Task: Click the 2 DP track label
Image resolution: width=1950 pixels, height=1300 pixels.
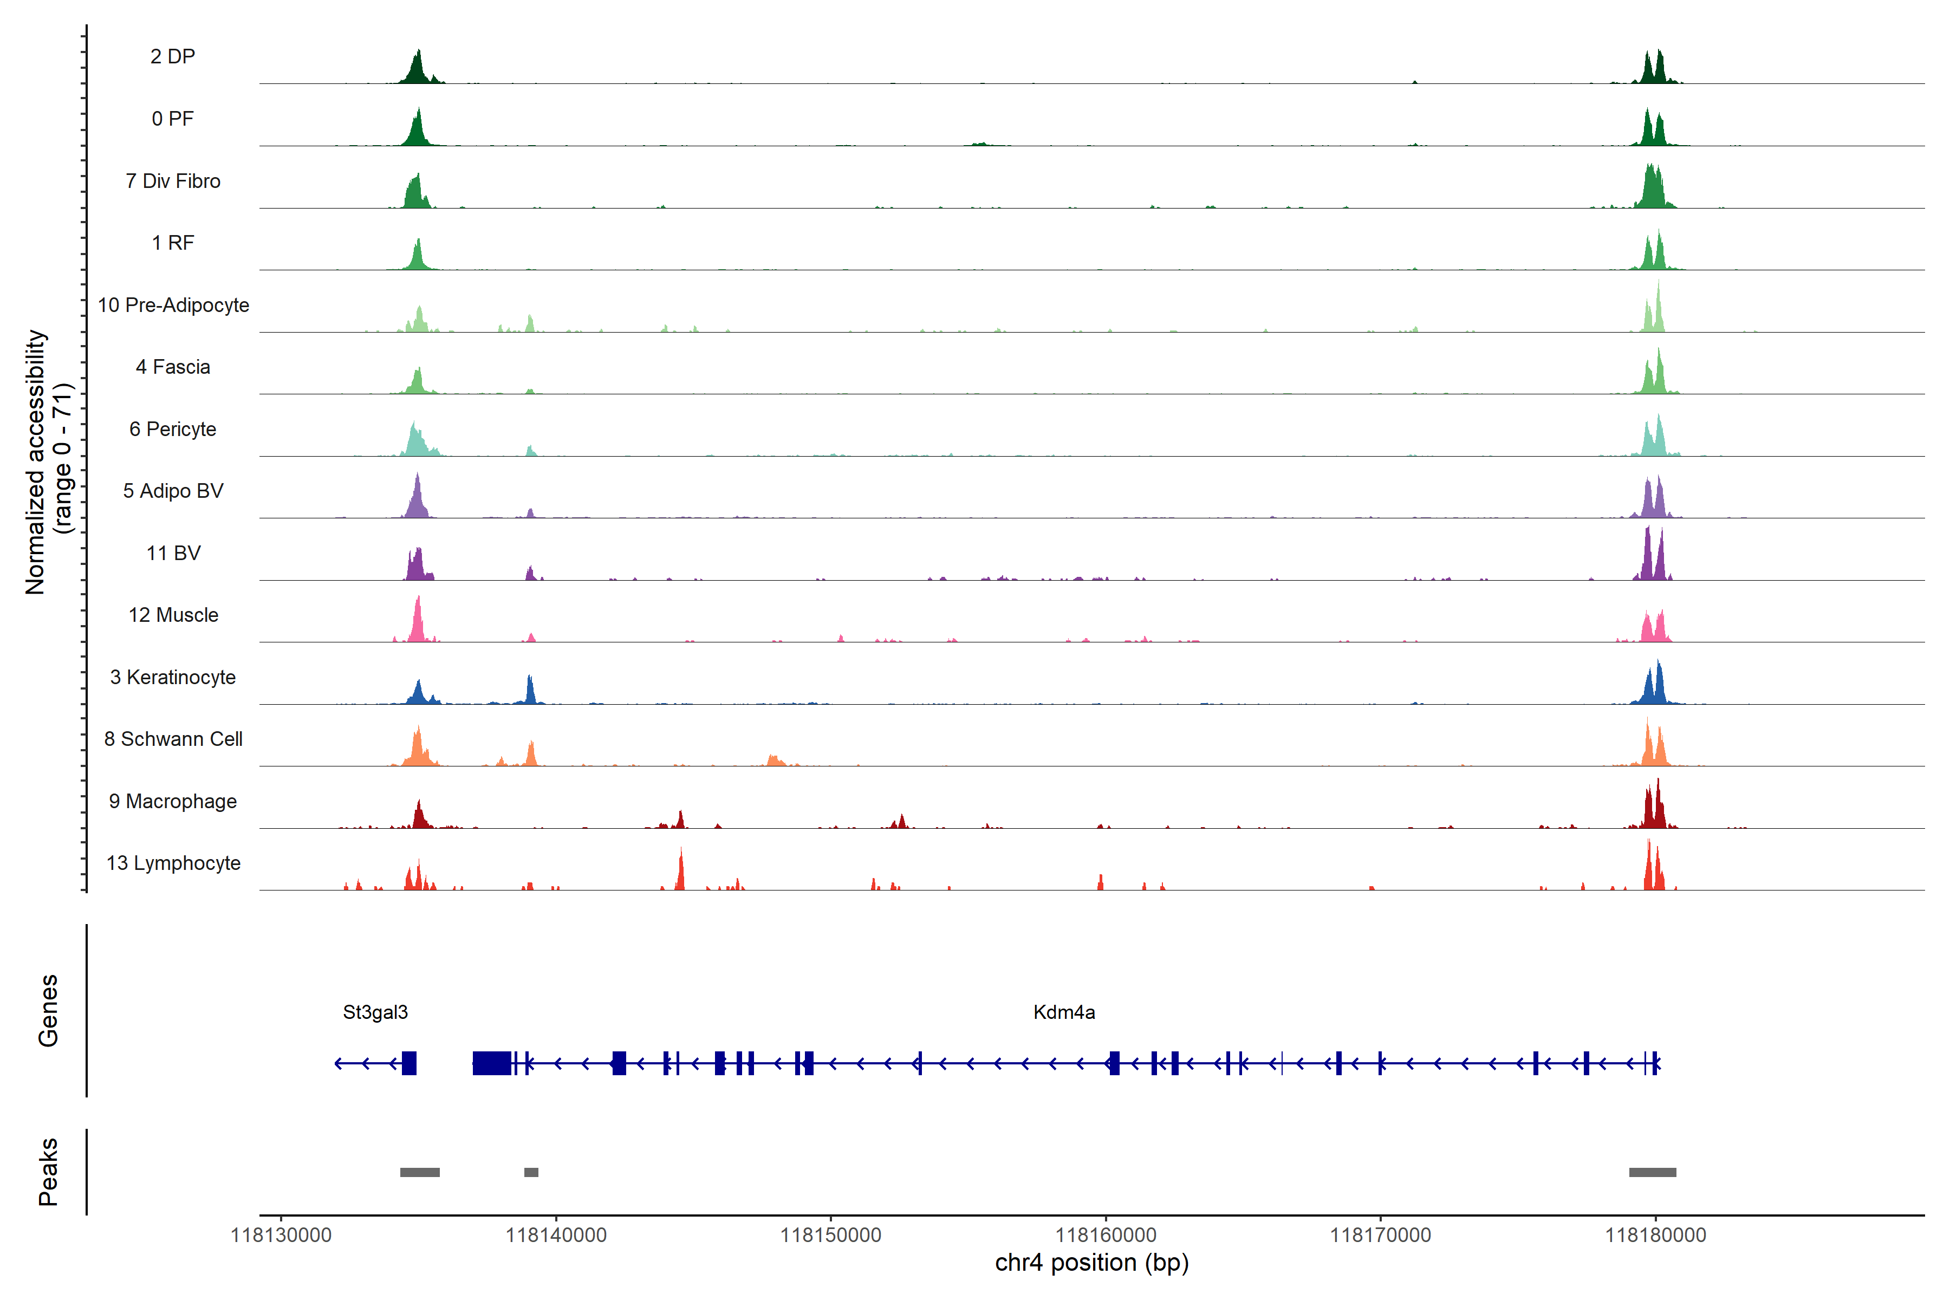Action: point(172,56)
